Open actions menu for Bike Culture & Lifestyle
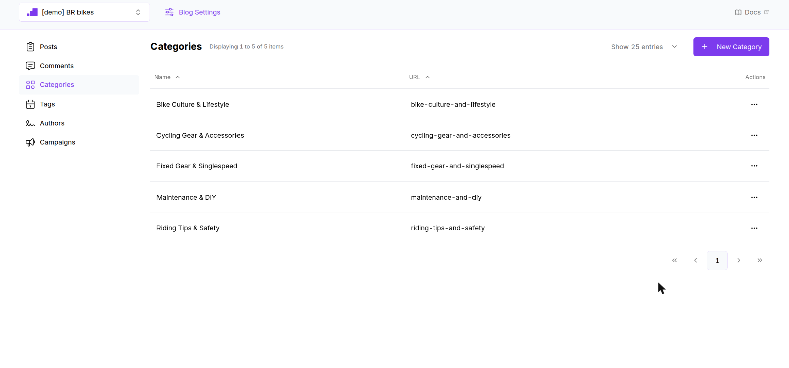 click(x=754, y=104)
